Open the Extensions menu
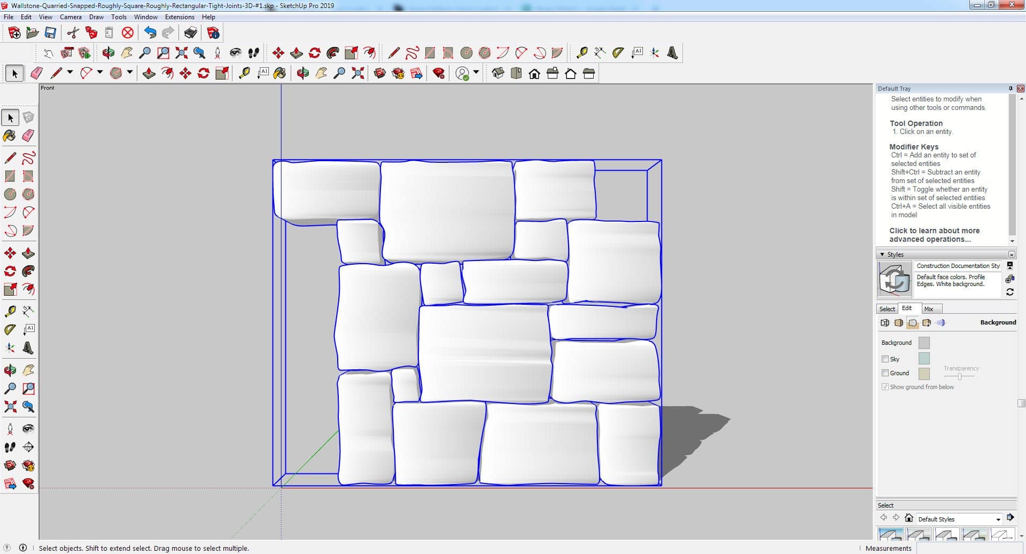Image resolution: width=1026 pixels, height=554 pixels. coord(180,17)
